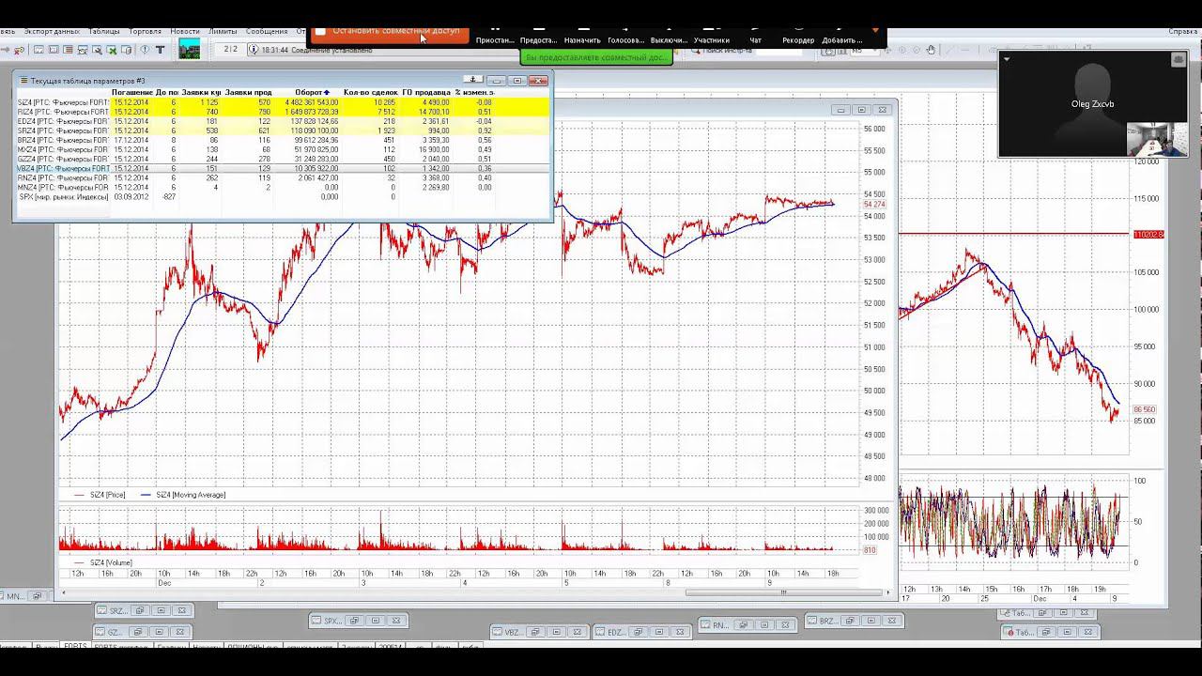Click Приостановить in the sharing bar
Image resolution: width=1202 pixels, height=676 pixels.
pyautogui.click(x=495, y=36)
